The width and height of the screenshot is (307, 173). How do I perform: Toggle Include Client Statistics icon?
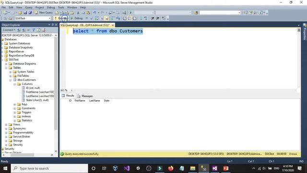coord(118,18)
